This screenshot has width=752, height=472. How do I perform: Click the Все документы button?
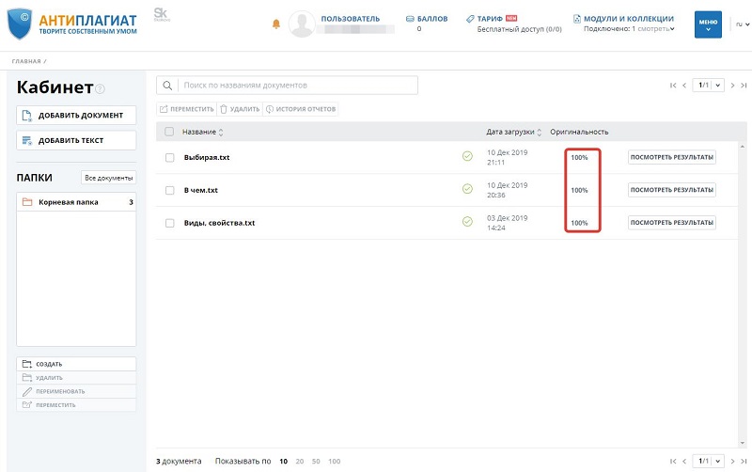[108, 178]
